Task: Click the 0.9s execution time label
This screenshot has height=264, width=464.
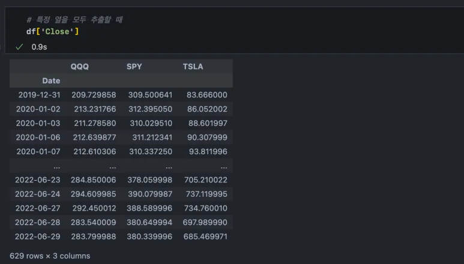Action: point(39,46)
